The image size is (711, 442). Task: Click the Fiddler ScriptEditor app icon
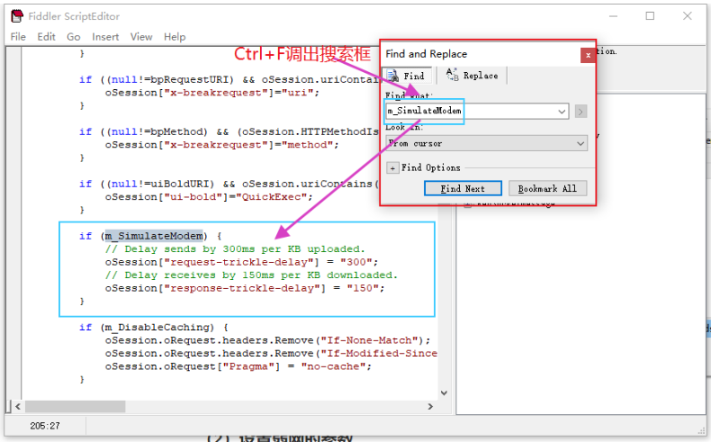pos(17,16)
